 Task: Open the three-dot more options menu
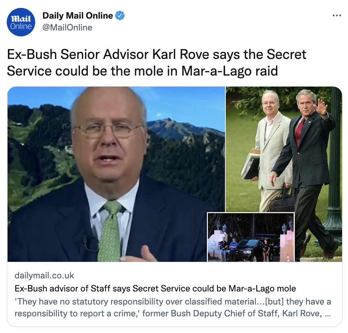tap(337, 15)
